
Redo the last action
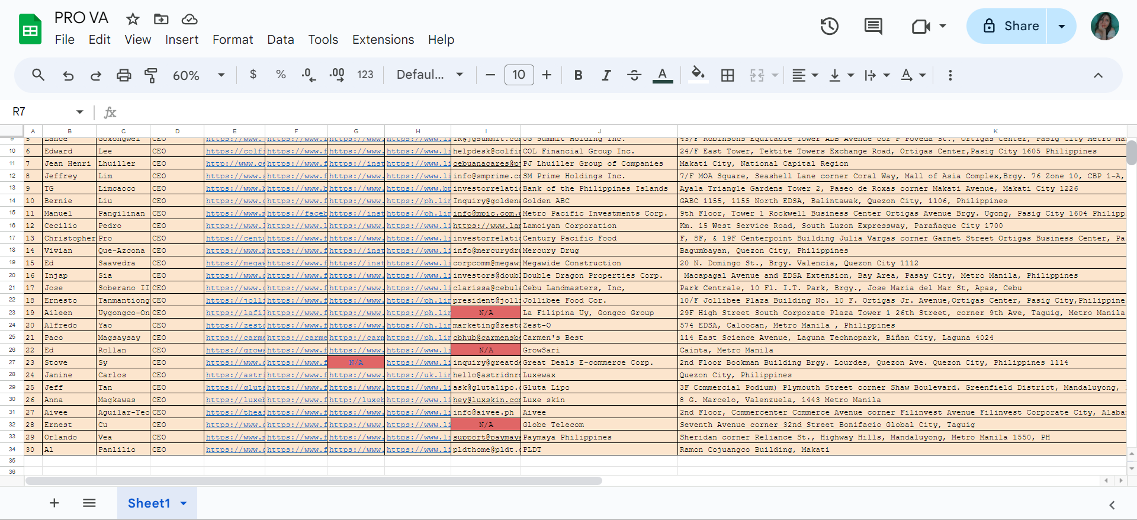point(95,75)
